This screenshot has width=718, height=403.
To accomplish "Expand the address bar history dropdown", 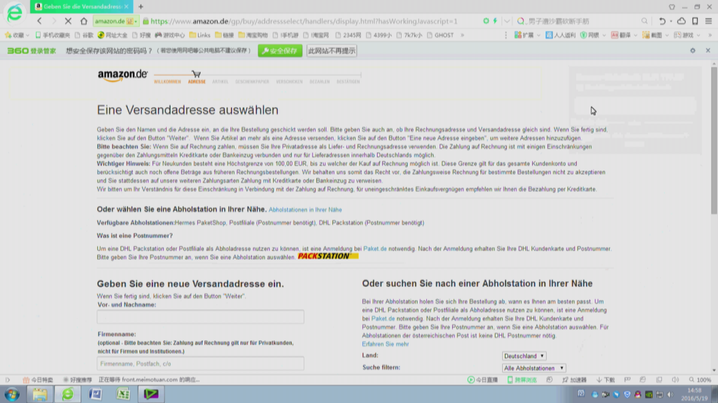I will coord(506,21).
